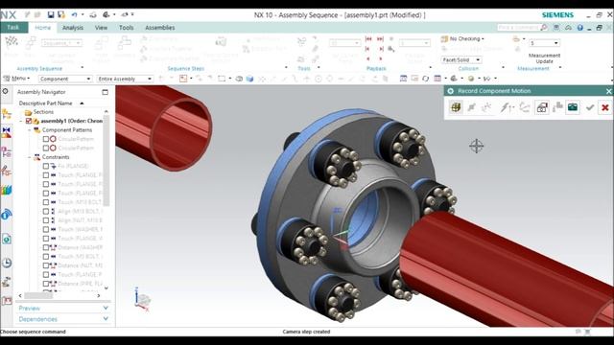The width and height of the screenshot is (614, 345).
Task: Click the Save icon in the title bar
Action: 51,15
